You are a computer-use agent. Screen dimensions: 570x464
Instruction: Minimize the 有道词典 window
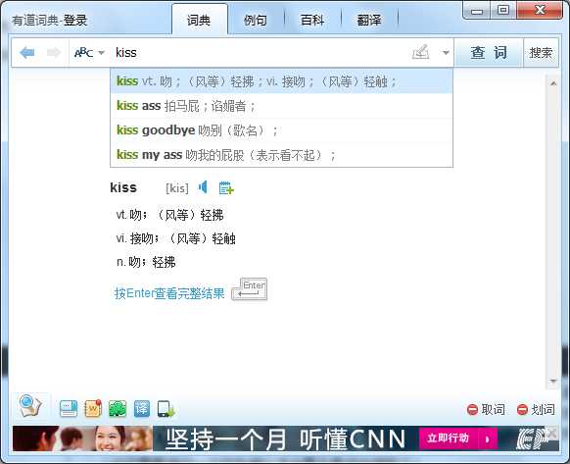click(x=477, y=10)
